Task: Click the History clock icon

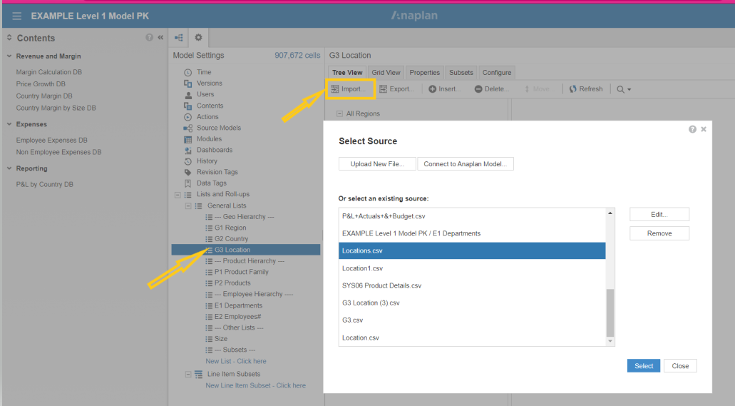Action: click(x=188, y=161)
